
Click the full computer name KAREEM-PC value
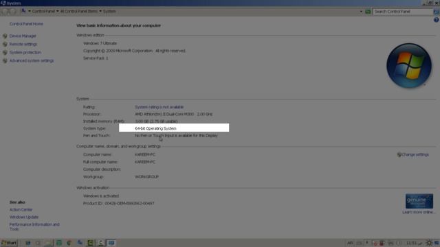click(145, 162)
